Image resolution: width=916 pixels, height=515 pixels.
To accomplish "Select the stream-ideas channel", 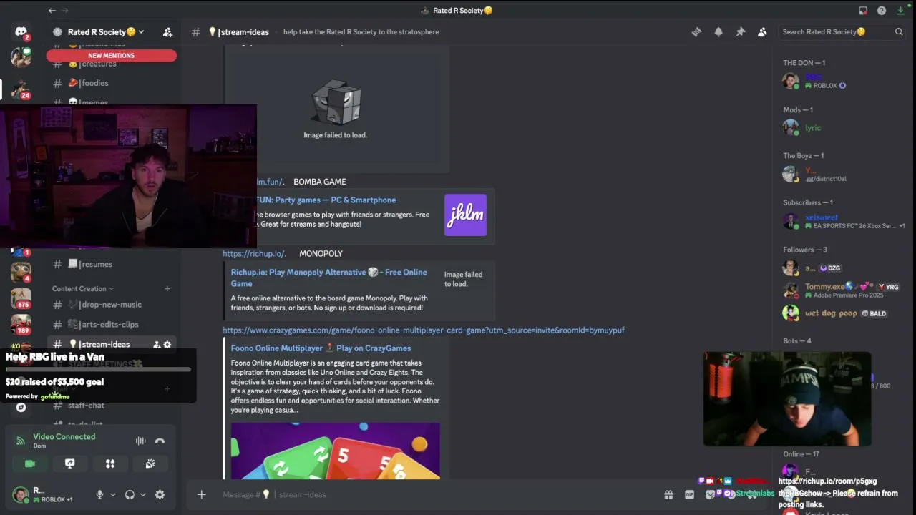I will tap(104, 345).
